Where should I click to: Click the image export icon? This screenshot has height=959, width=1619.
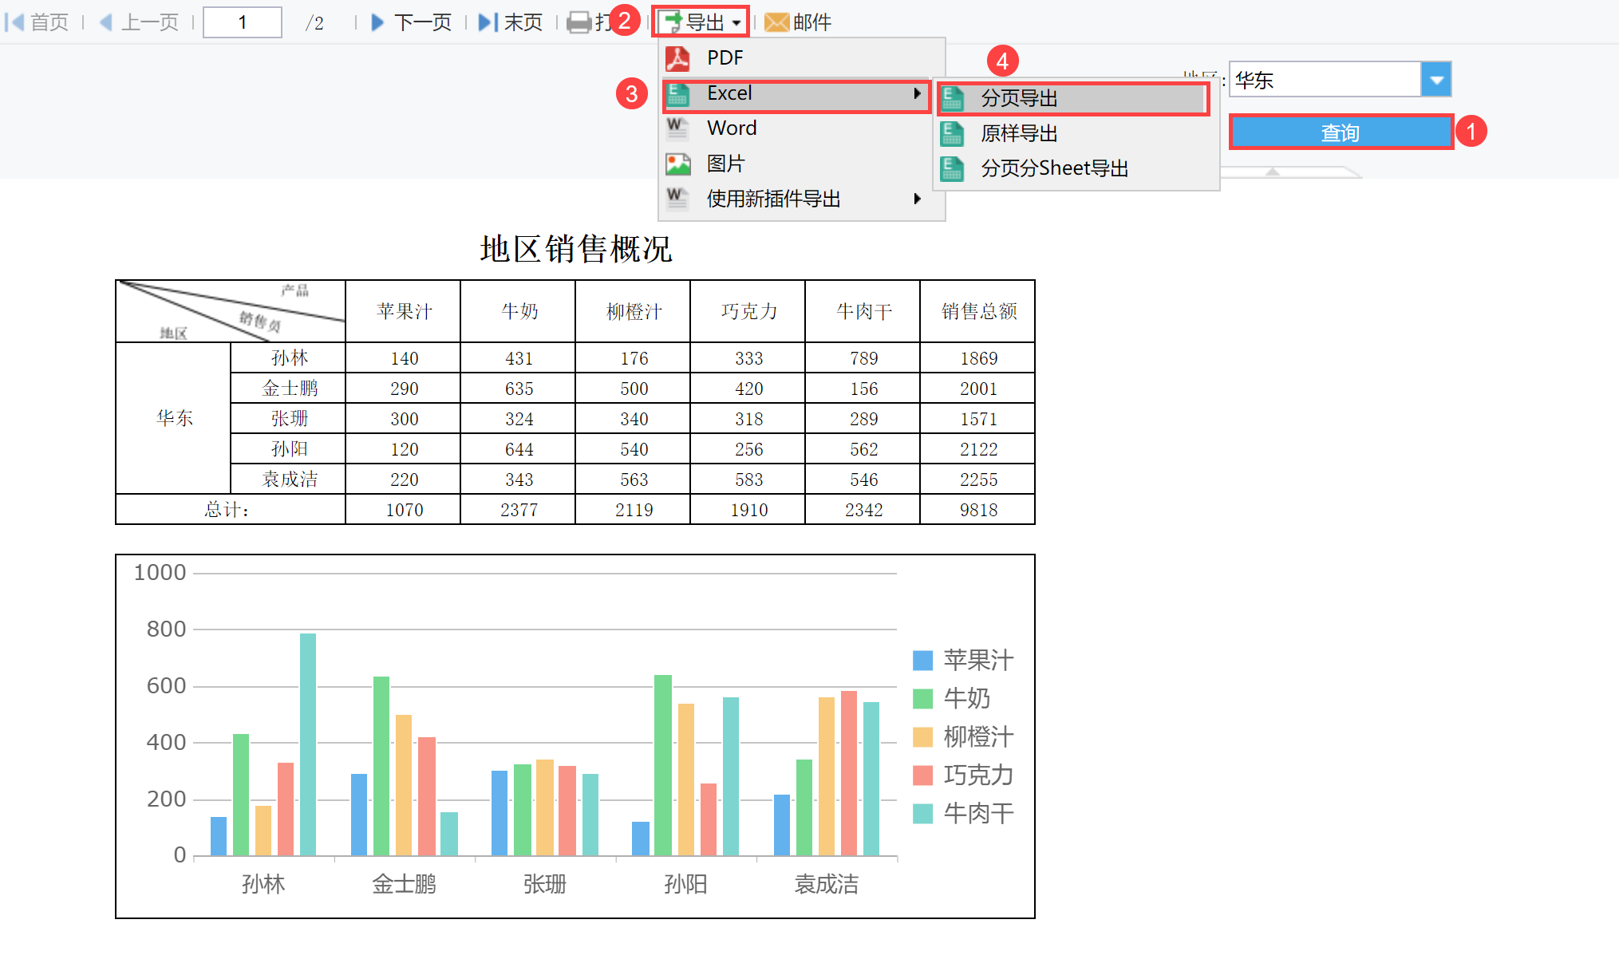tap(677, 164)
